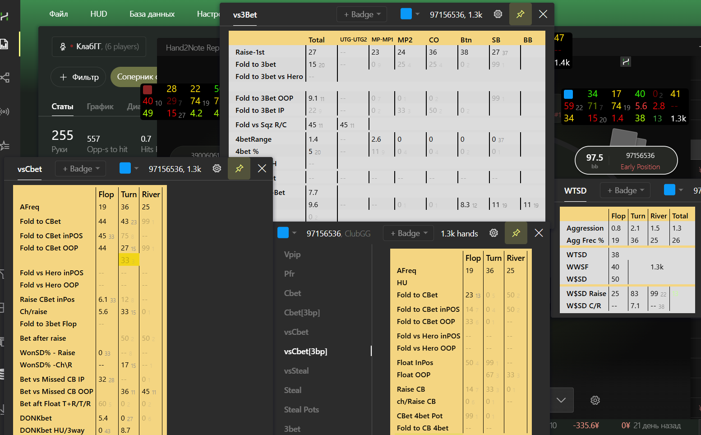Open settings gear in vs3Bet popup
Viewport: 701px width, 435px height.
click(x=498, y=14)
